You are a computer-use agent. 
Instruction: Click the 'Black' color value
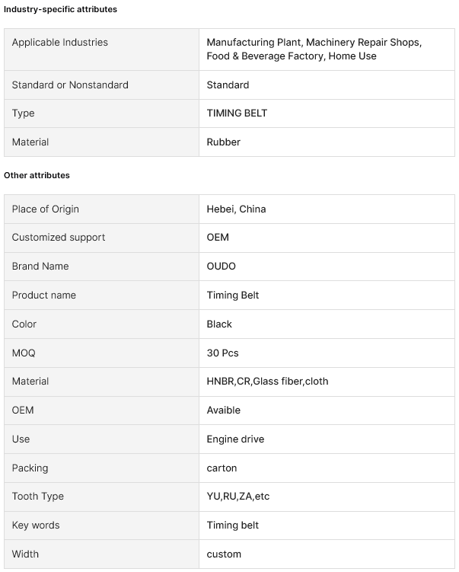(x=219, y=324)
